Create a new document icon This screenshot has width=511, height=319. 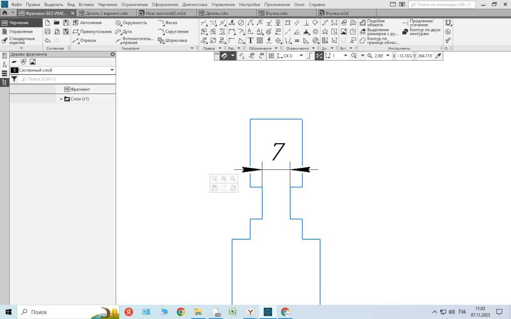pos(48,23)
